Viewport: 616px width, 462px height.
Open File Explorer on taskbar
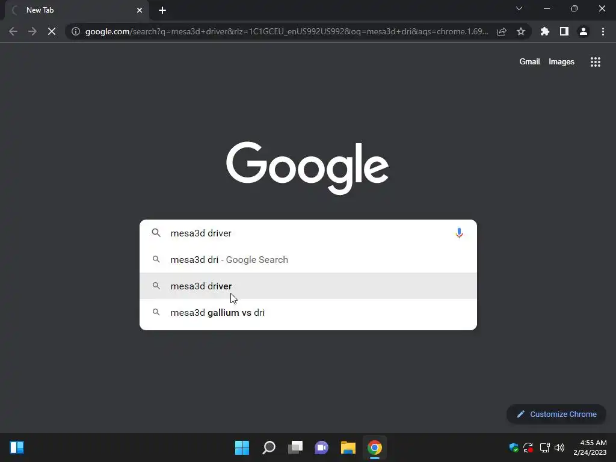(348, 448)
